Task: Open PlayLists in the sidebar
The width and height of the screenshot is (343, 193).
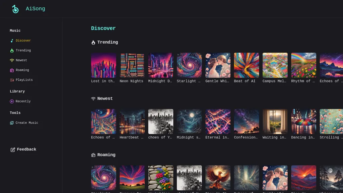Action: coord(24,80)
